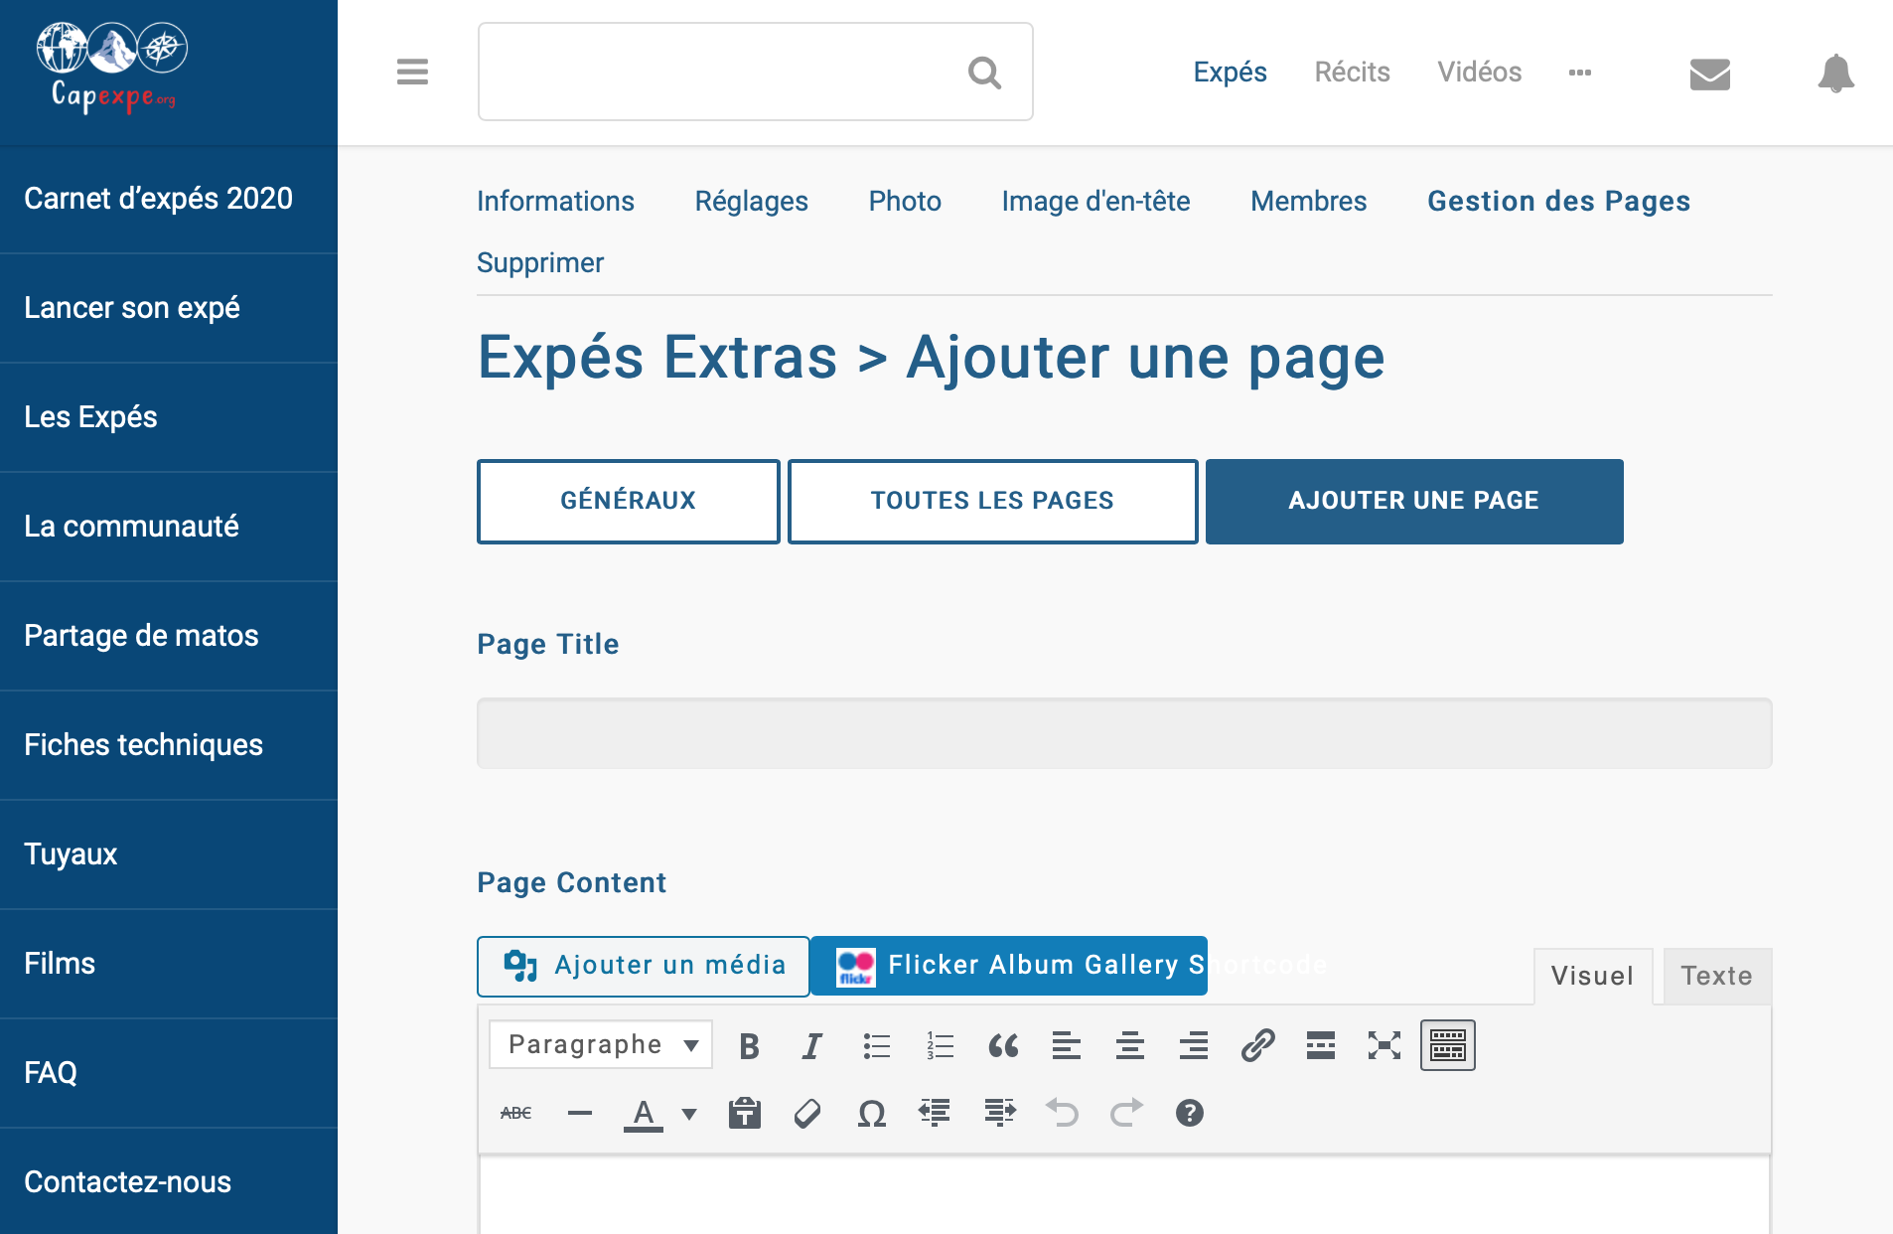
Task: Toggle italic formatting
Action: [x=812, y=1045]
